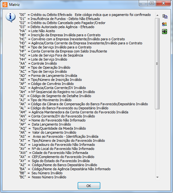Viewport: 173px width, 193px height.
Task: Click the "AF" Código de Convênio Inválido line
Action: point(46,84)
